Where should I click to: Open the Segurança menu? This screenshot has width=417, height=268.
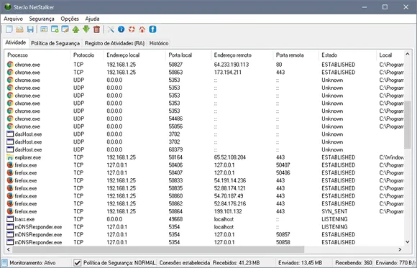[42, 19]
